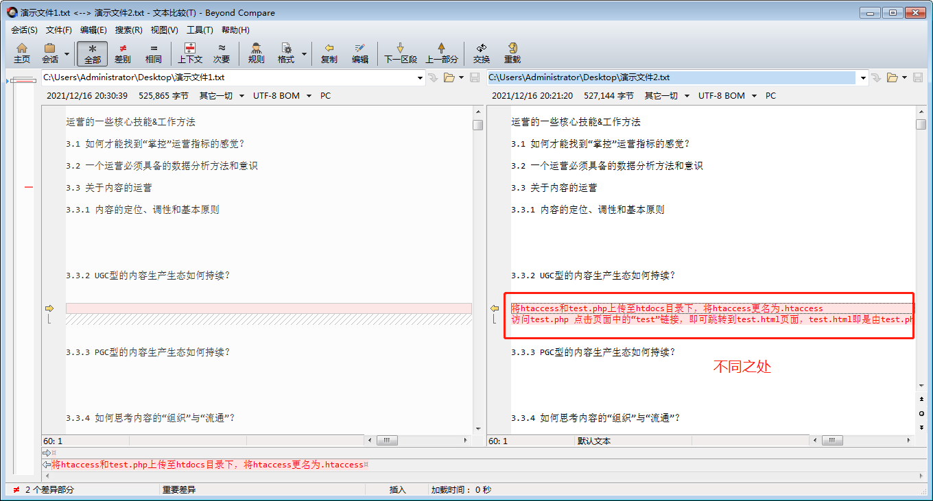Viewport: 933px width, 501px height.
Task: Click right pane '默认文本' status label
Action: point(594,441)
